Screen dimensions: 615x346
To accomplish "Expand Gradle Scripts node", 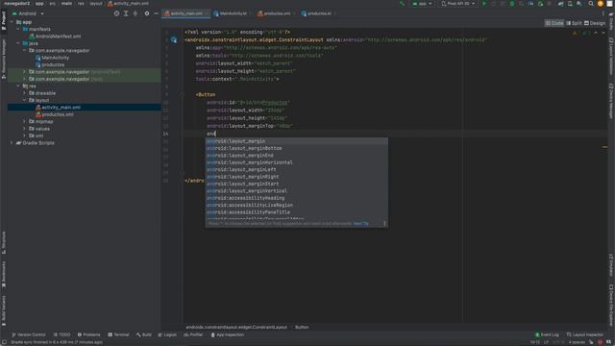I will [12, 143].
